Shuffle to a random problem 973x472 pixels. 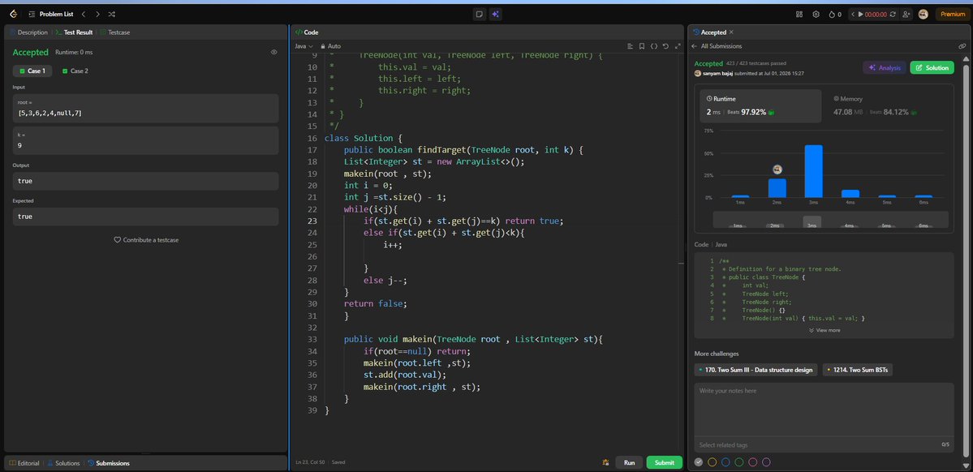111,14
